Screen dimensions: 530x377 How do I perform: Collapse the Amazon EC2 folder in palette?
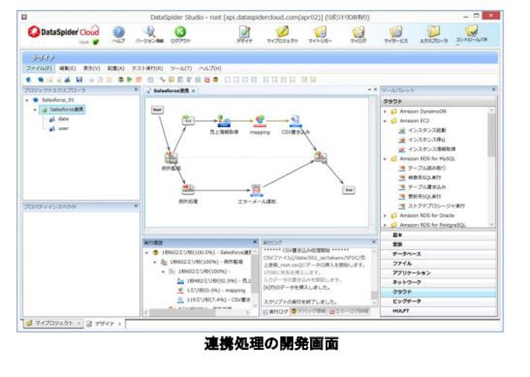click(385, 122)
